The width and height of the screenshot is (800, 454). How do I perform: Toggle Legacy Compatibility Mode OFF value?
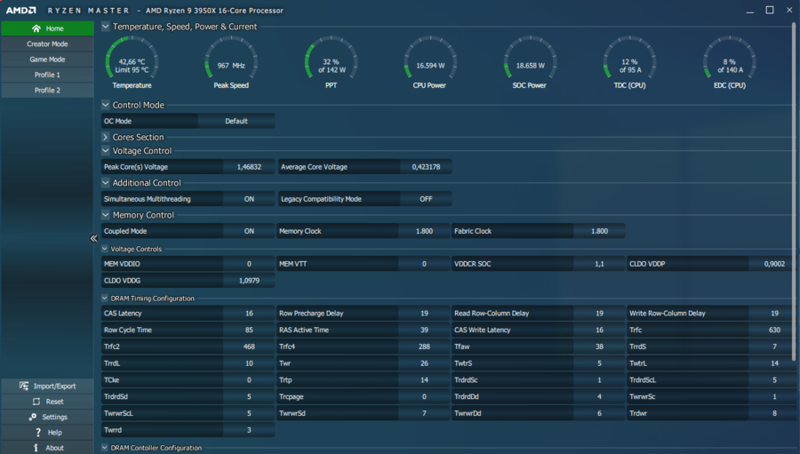click(x=426, y=199)
